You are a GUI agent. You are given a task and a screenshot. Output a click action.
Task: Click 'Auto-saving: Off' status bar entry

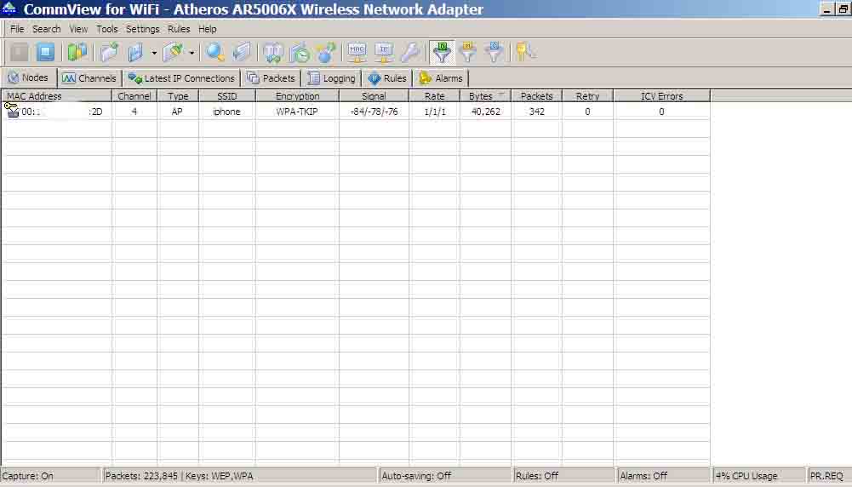pos(416,476)
